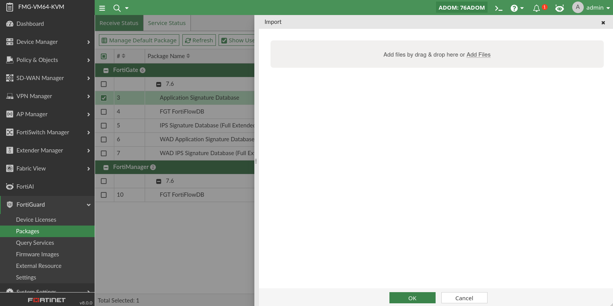Open FortiAI from the sidebar icon
Image resolution: width=613 pixels, height=306 pixels.
[10, 187]
